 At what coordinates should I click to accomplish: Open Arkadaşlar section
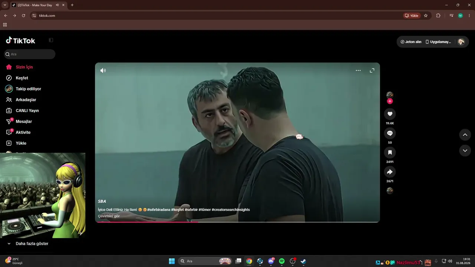pos(26,100)
